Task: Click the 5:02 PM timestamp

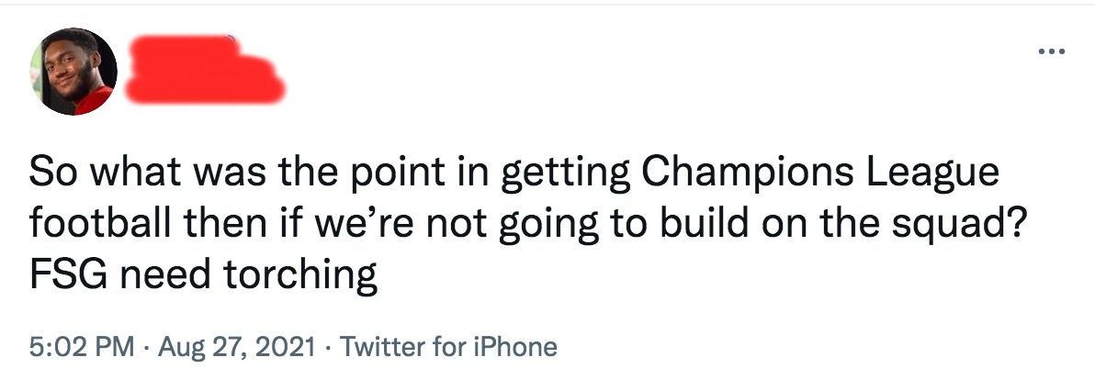Action: coord(82,346)
